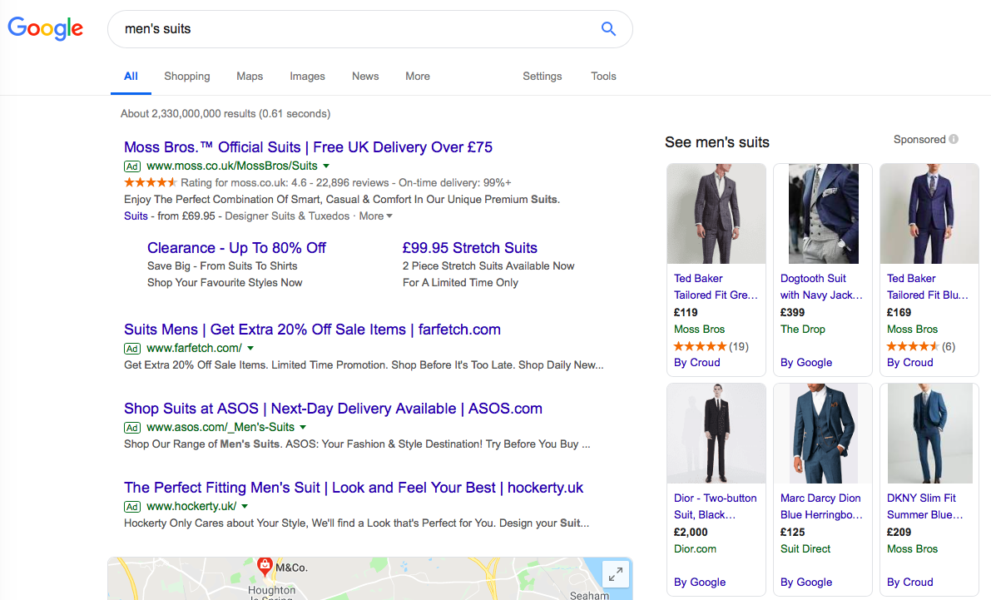The image size is (991, 600).
Task: Click the star rating with 19 reviews
Action: point(701,346)
